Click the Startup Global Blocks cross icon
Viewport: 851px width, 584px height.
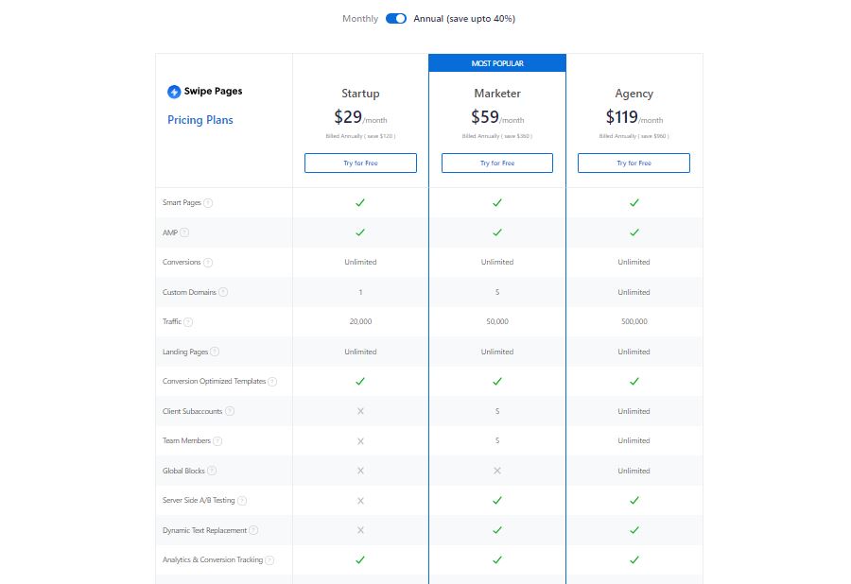tap(360, 471)
